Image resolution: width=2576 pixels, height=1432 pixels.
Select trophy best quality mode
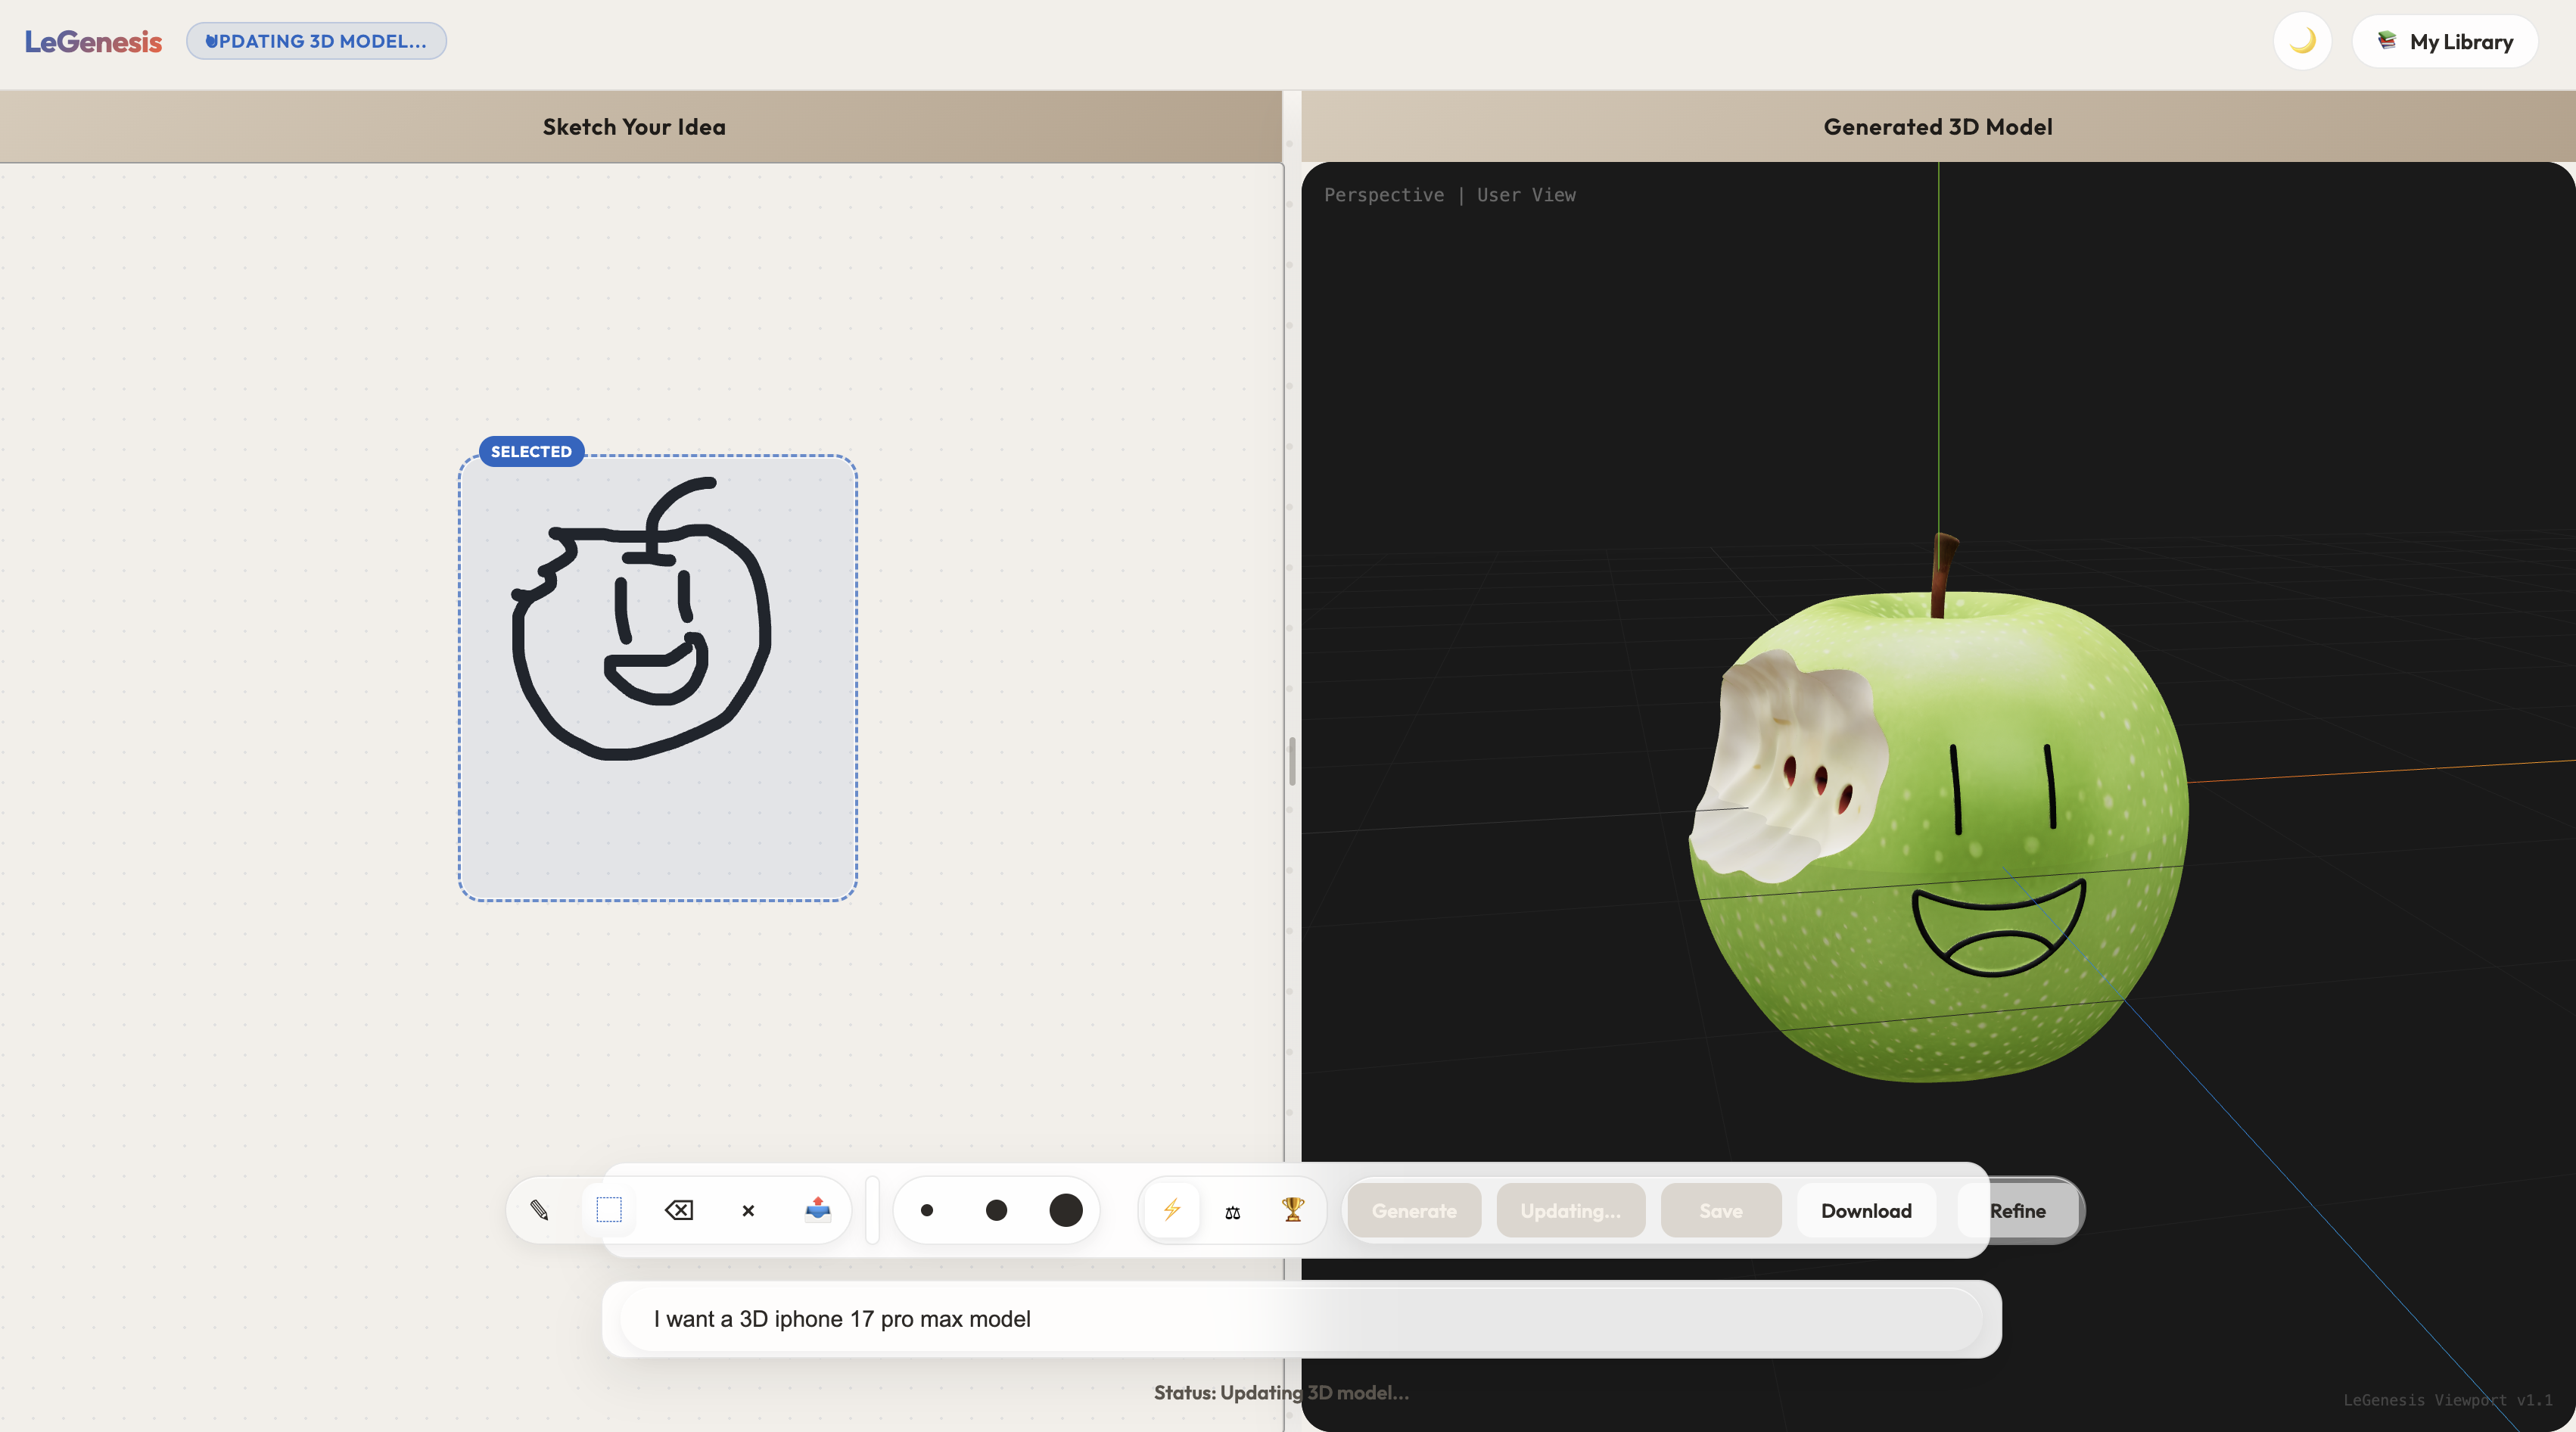[x=1293, y=1210]
